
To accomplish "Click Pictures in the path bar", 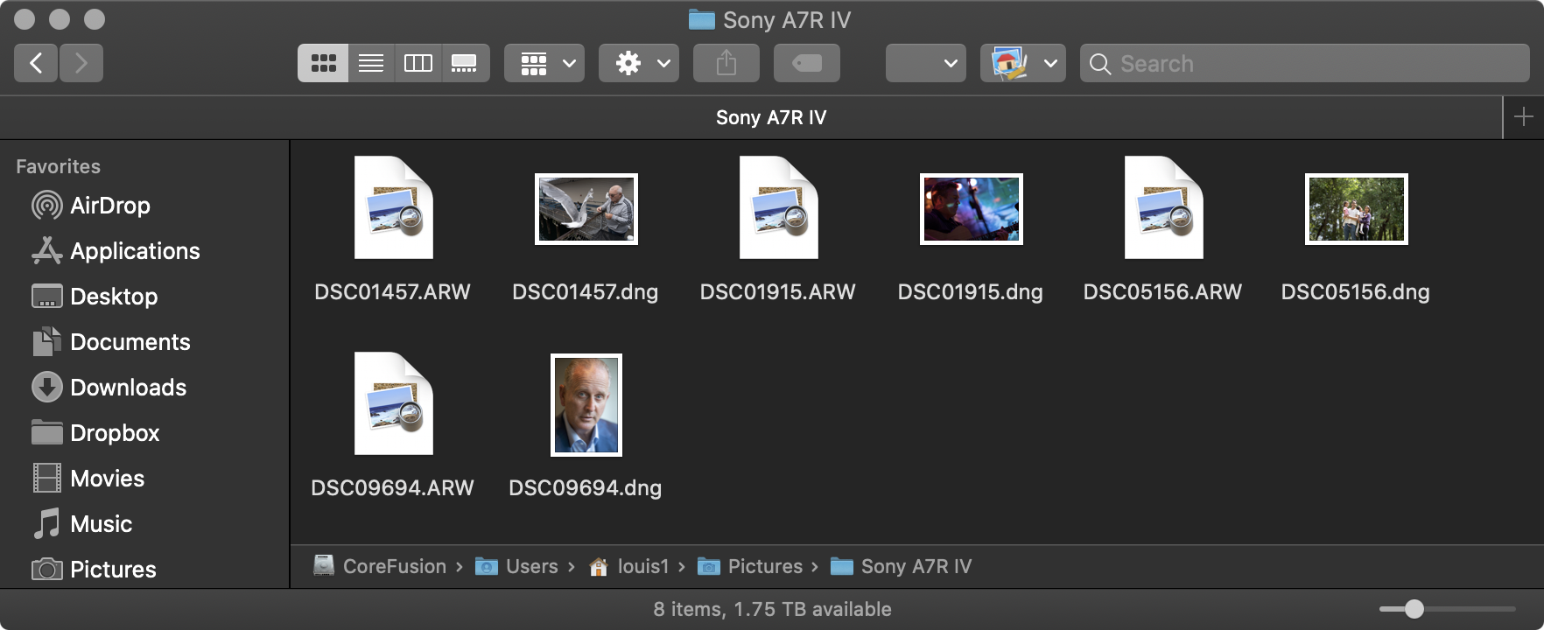I will (750, 566).
